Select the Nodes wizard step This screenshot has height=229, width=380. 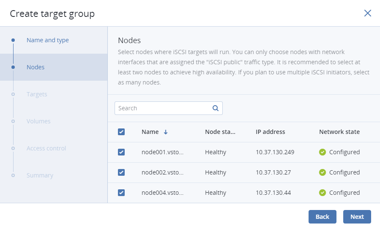(x=36, y=67)
